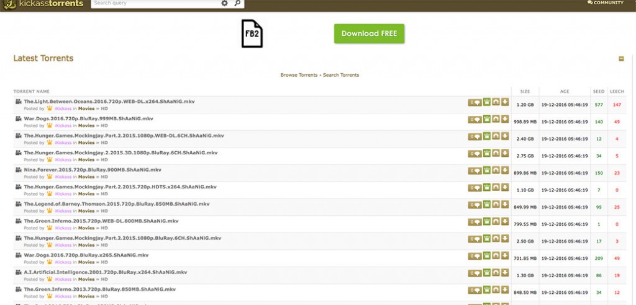This screenshot has width=636, height=305.
Task: Sort by TORRENT NAME column header
Action: [31, 92]
